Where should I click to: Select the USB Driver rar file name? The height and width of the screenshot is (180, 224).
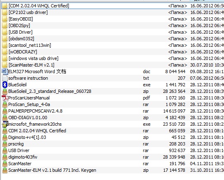click(19, 150)
